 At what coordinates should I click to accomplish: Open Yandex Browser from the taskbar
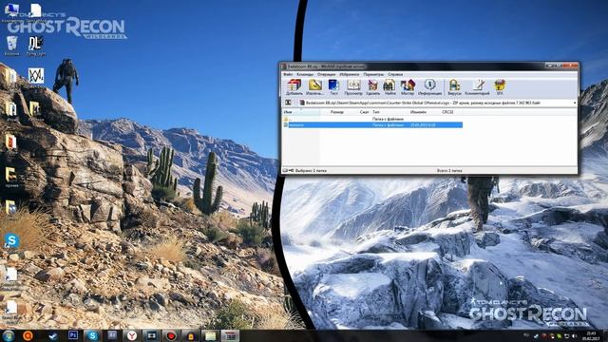[132, 335]
